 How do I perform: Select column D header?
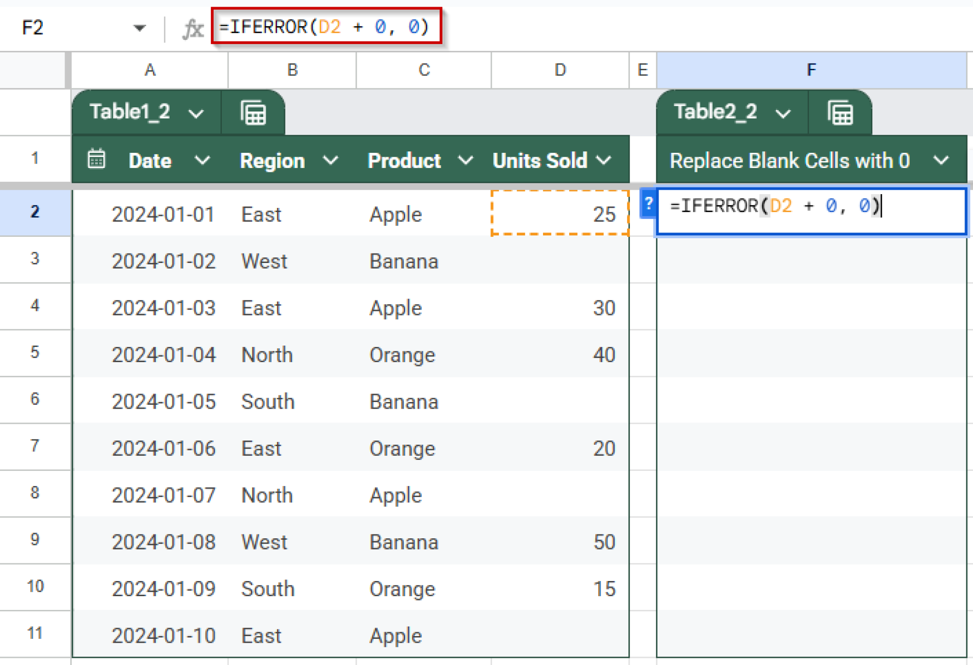click(x=560, y=70)
